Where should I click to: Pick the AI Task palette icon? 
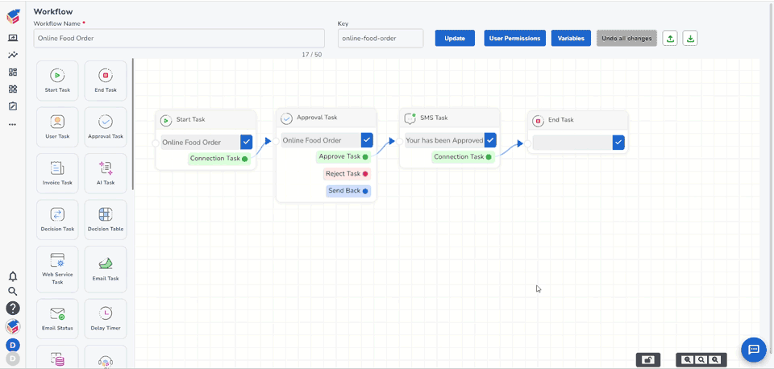click(x=106, y=168)
